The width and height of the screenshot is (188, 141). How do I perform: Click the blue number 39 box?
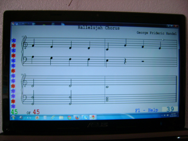[170, 109]
